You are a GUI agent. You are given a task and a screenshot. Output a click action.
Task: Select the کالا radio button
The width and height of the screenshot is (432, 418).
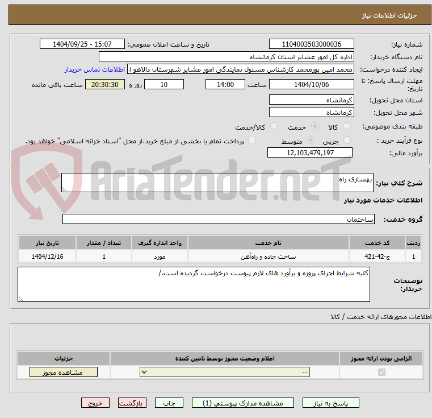346,126
